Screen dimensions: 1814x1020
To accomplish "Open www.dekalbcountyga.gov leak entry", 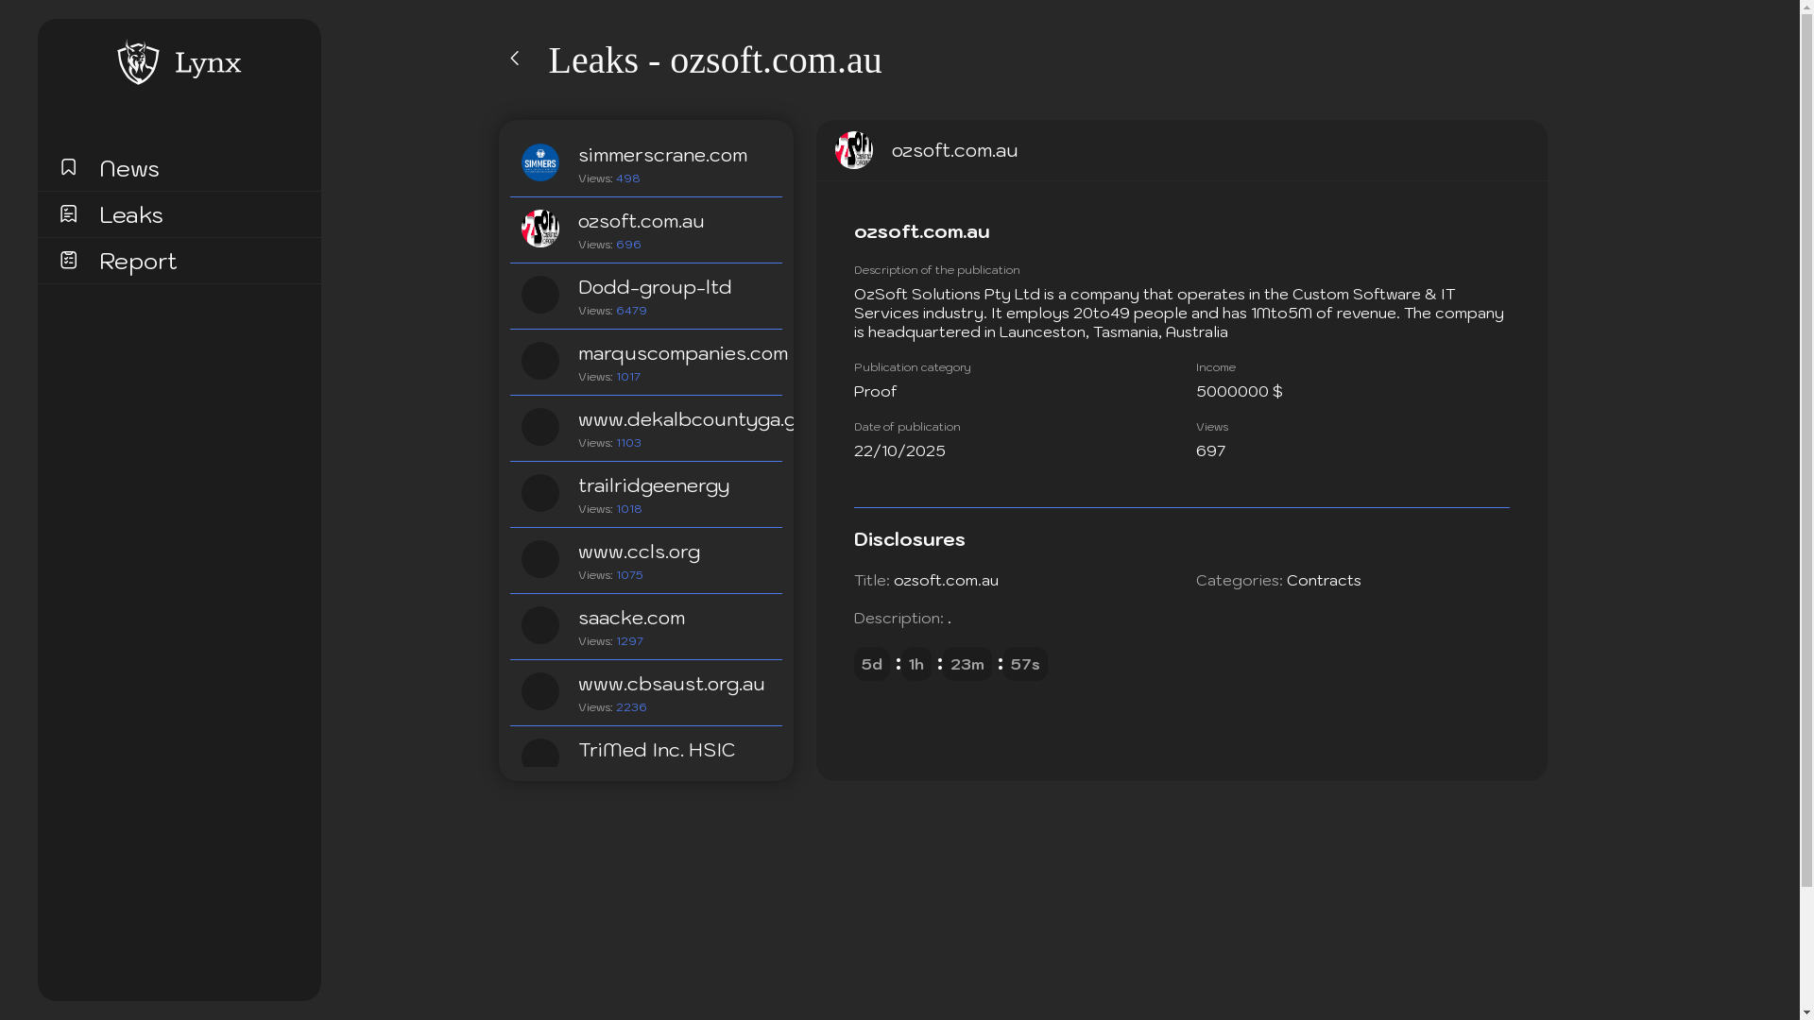I will point(686,419).
